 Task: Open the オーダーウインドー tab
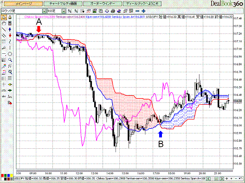[103, 4]
